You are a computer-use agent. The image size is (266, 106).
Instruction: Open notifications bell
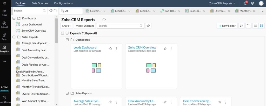(x=245, y=3)
